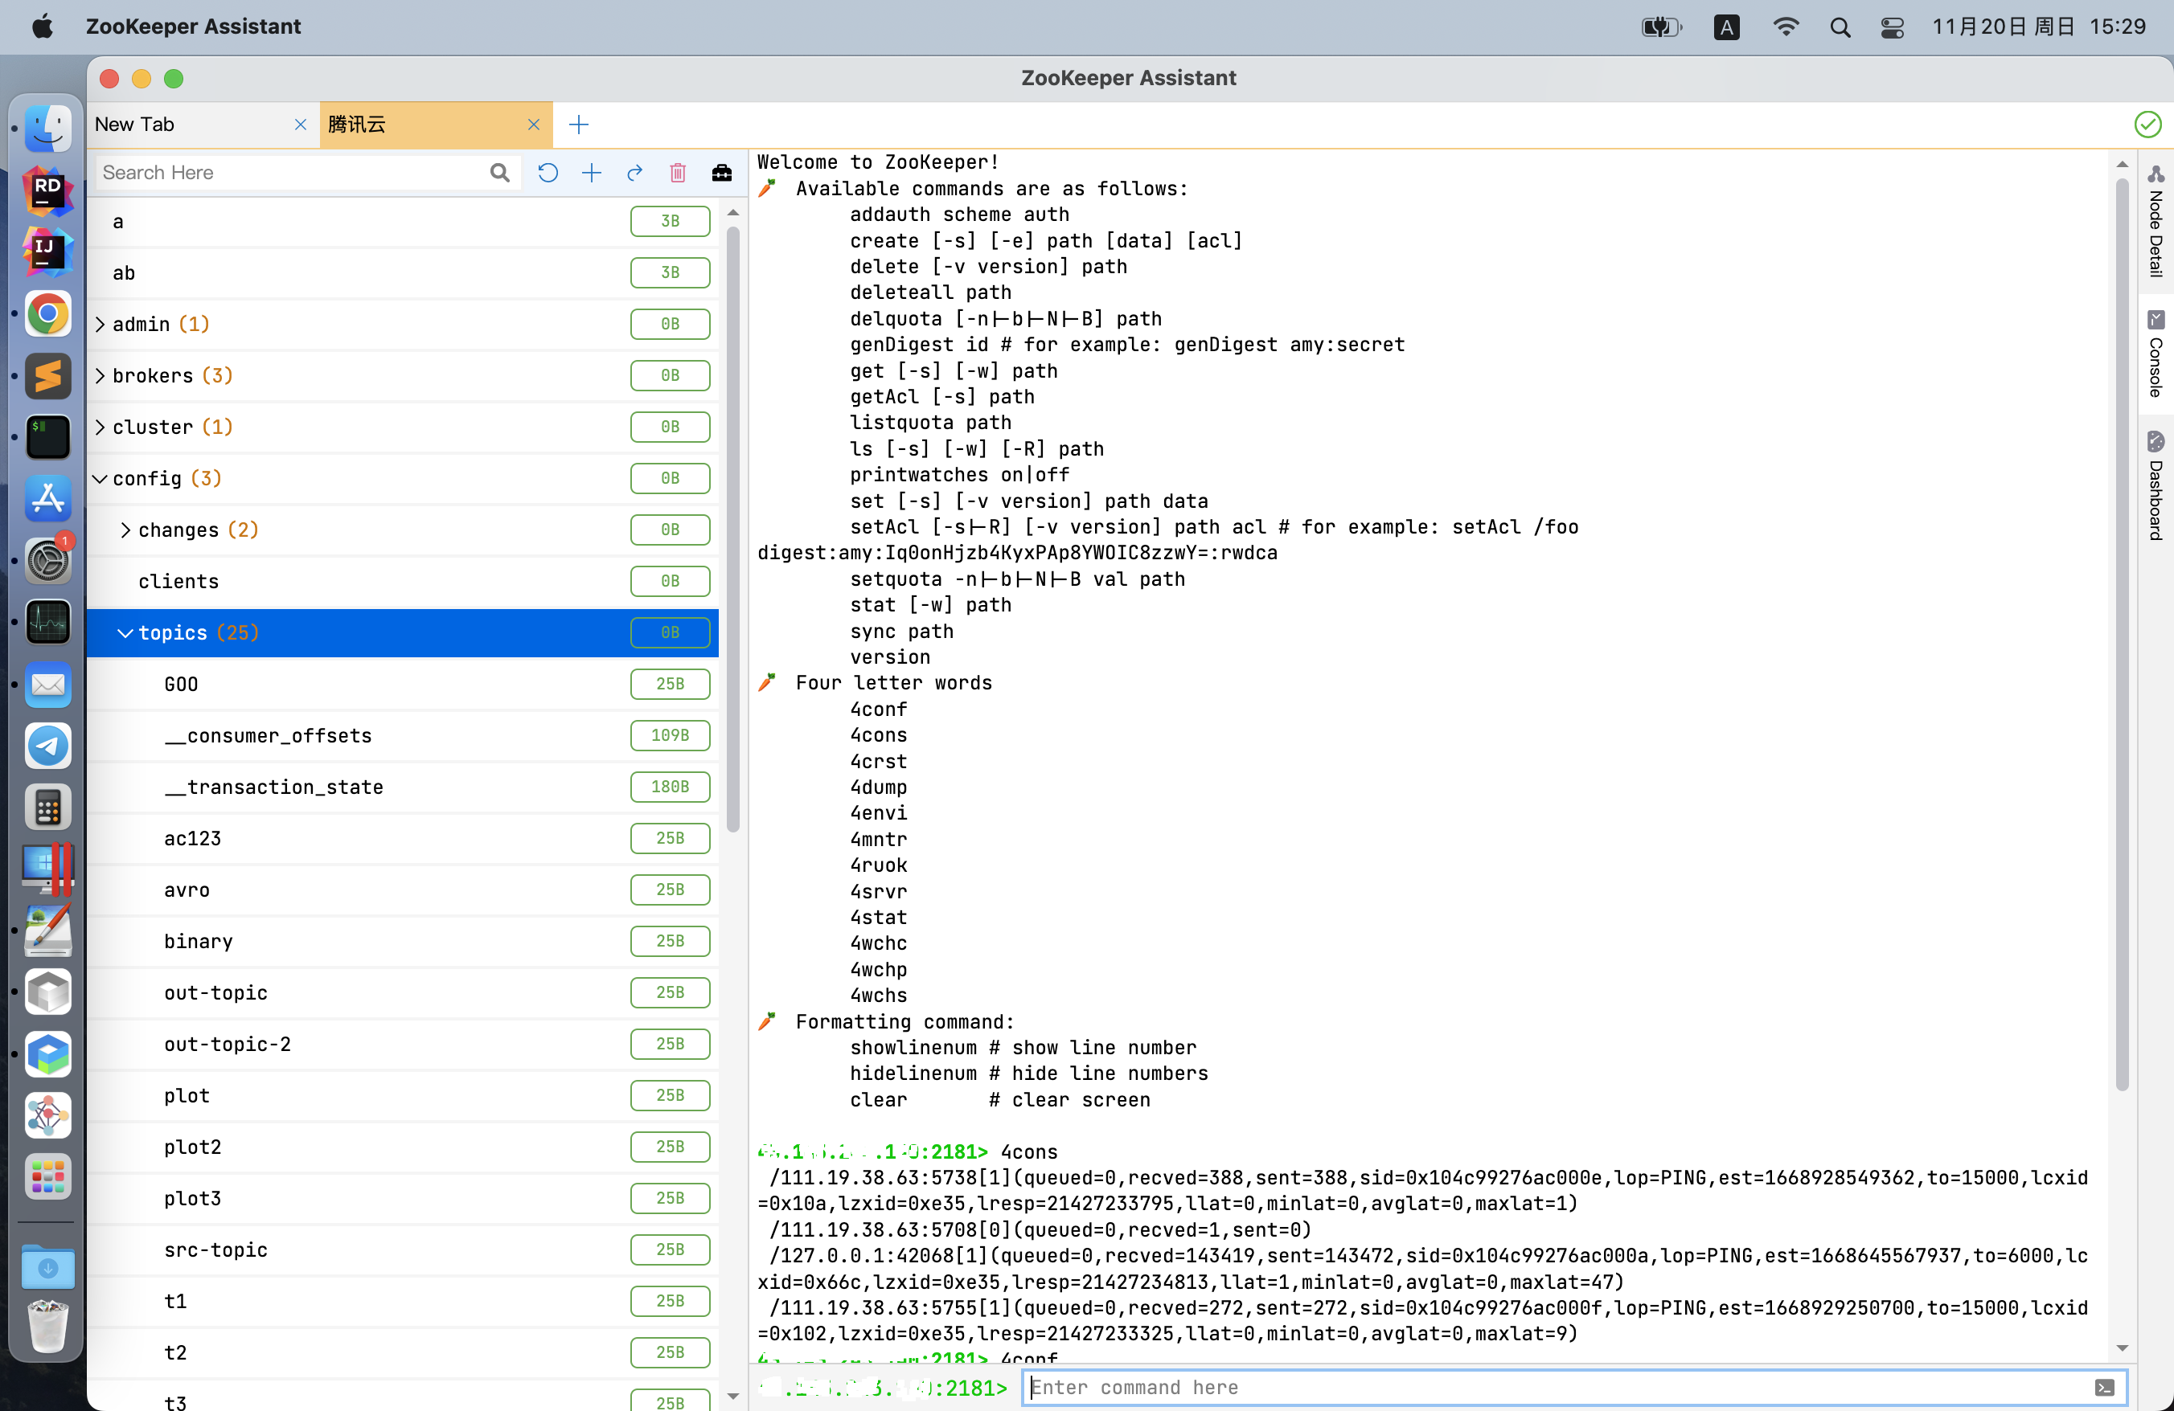Screen dimensions: 2174x1411
Task: Close the 腾讯云 tab
Action: 534,124
